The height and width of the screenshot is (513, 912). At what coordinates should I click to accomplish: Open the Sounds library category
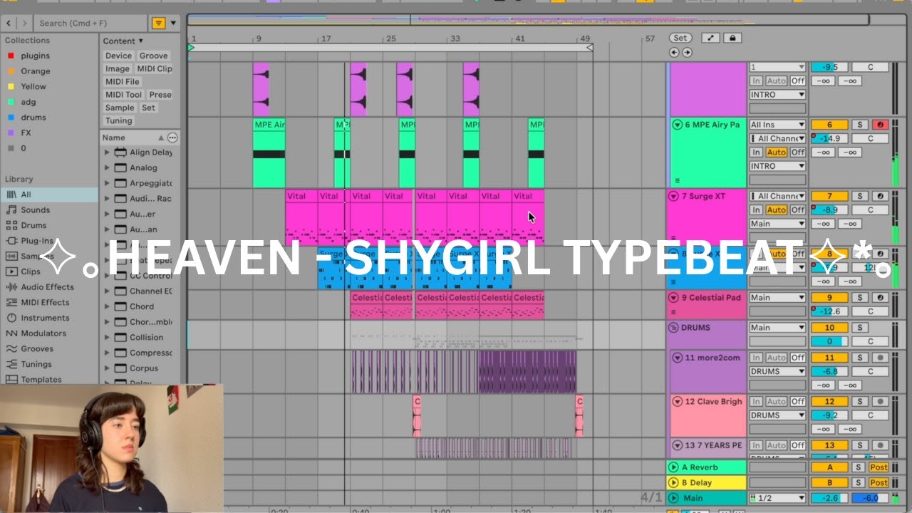(x=35, y=210)
